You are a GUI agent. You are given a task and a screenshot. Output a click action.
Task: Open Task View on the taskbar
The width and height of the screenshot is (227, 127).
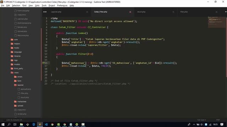pyautogui.click(x=15, y=125)
